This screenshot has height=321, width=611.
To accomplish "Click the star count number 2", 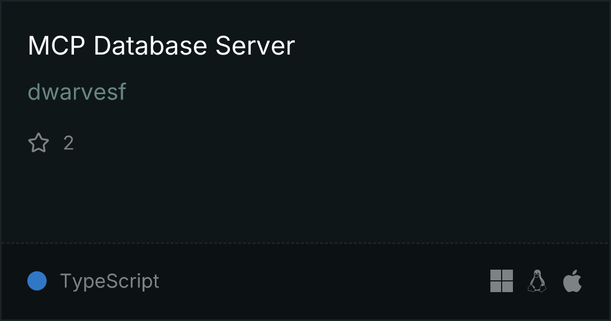I will 69,143.
